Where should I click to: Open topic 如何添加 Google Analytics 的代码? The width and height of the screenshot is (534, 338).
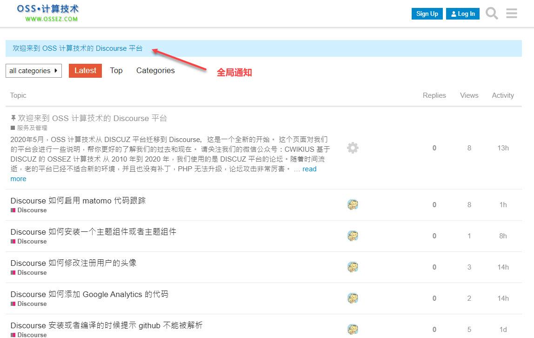[x=89, y=294]
